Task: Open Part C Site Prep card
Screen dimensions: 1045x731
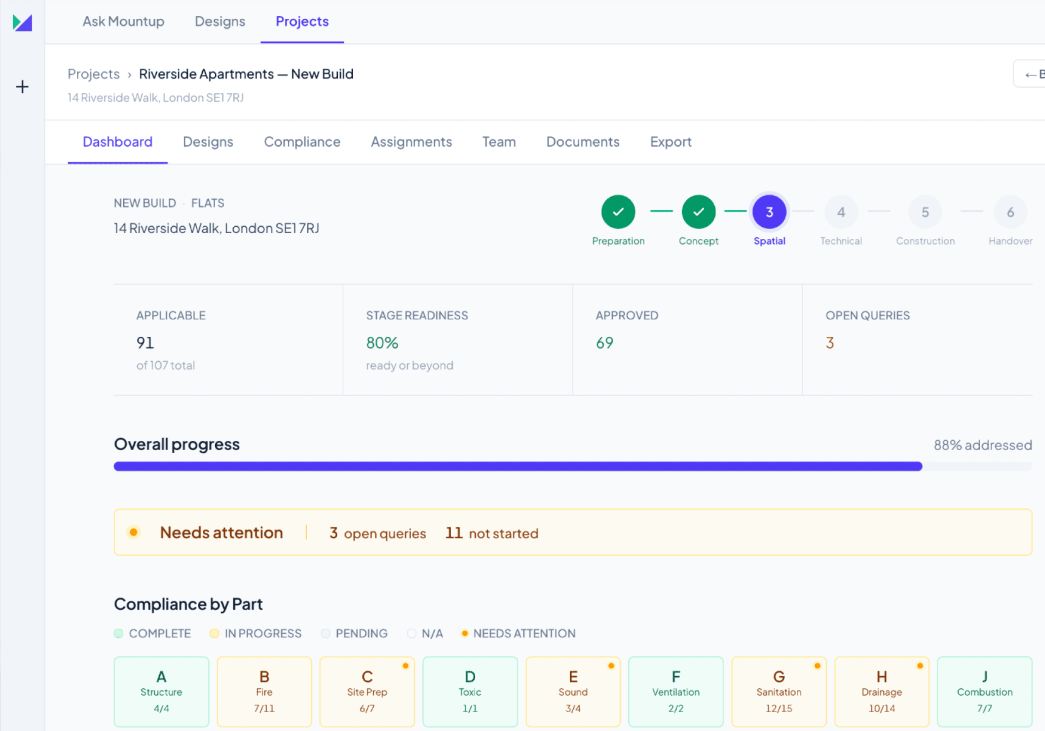Action: [x=367, y=691]
